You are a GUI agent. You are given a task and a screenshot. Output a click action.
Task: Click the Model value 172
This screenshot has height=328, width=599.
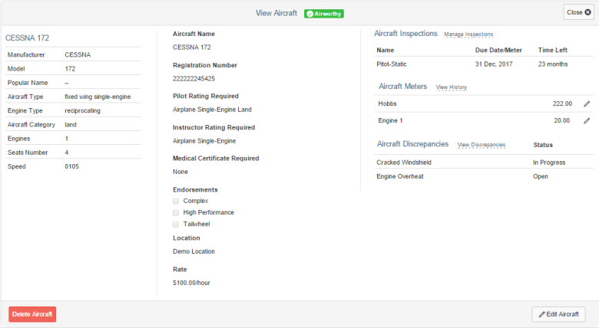coord(70,69)
